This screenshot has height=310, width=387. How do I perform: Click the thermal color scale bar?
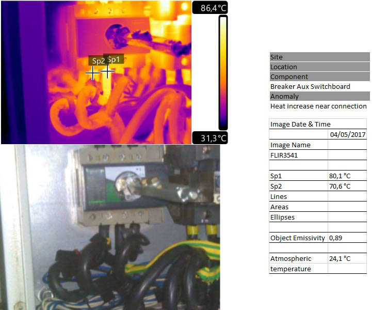223,72
